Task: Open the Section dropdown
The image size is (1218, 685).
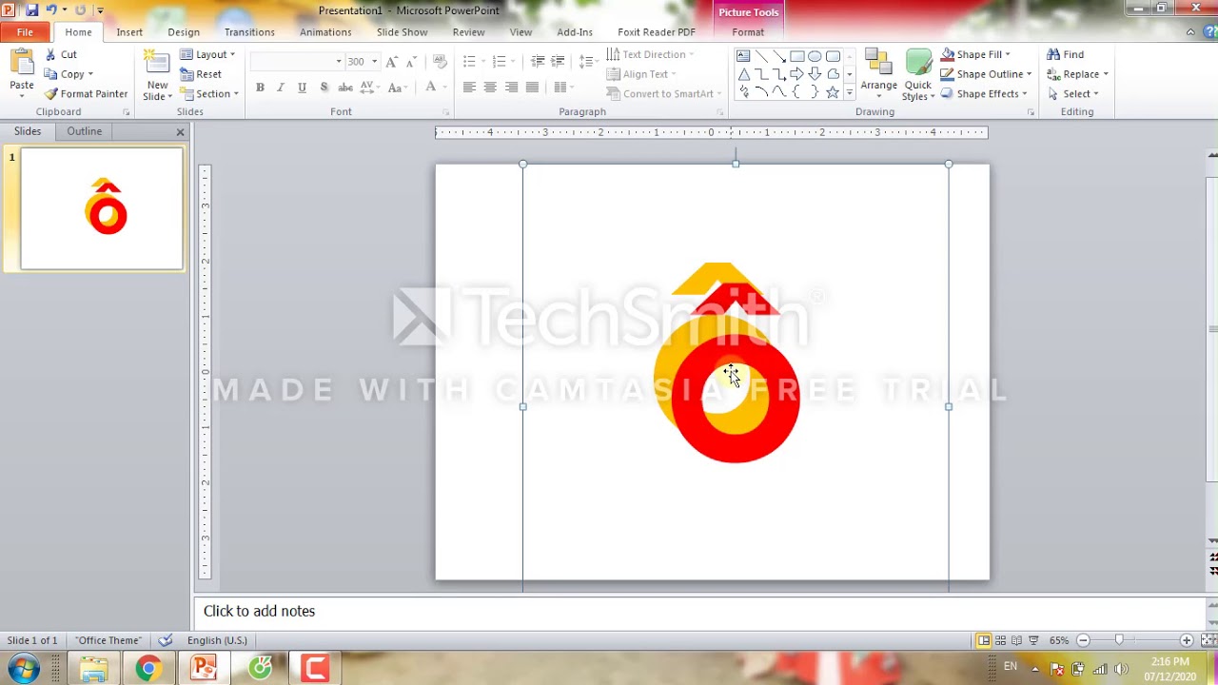Action: click(209, 94)
